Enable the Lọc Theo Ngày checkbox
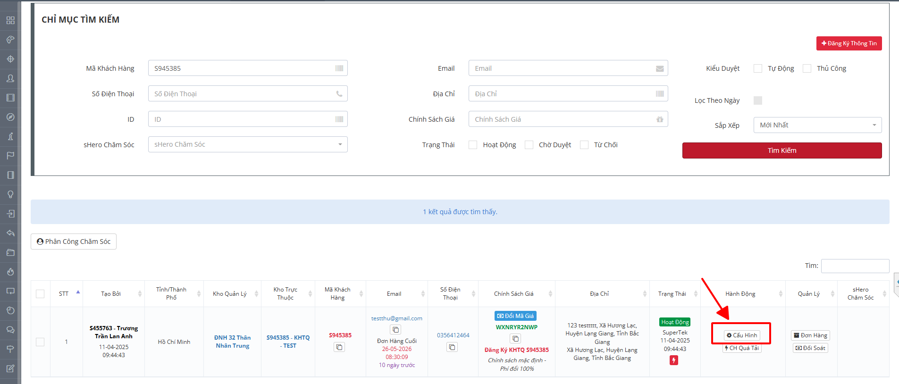This screenshot has width=899, height=384. point(758,100)
